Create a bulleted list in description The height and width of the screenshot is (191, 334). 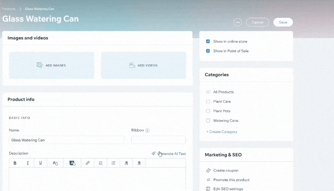101,163
